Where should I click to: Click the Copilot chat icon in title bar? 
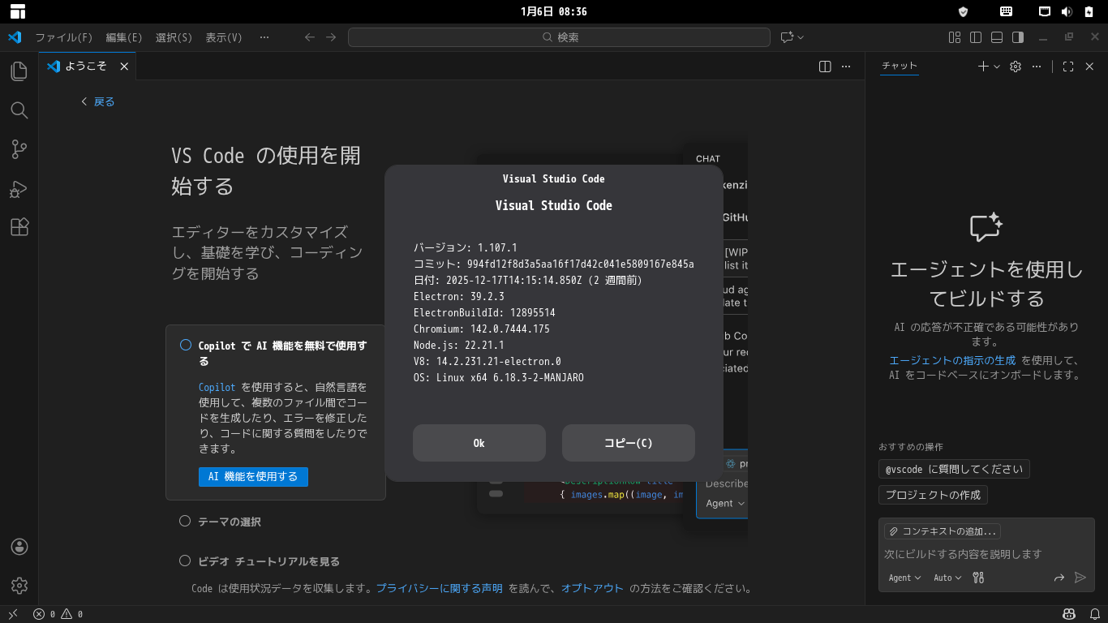(x=786, y=37)
